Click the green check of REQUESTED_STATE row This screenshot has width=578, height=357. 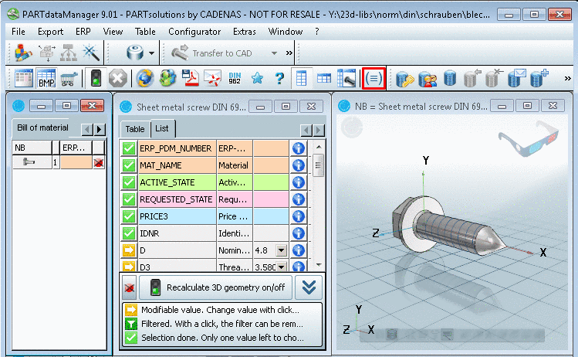(x=129, y=199)
